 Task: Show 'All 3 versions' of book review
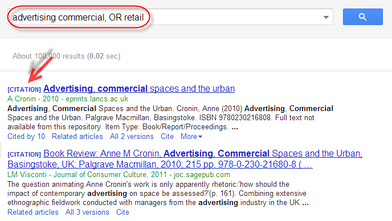click(x=87, y=212)
